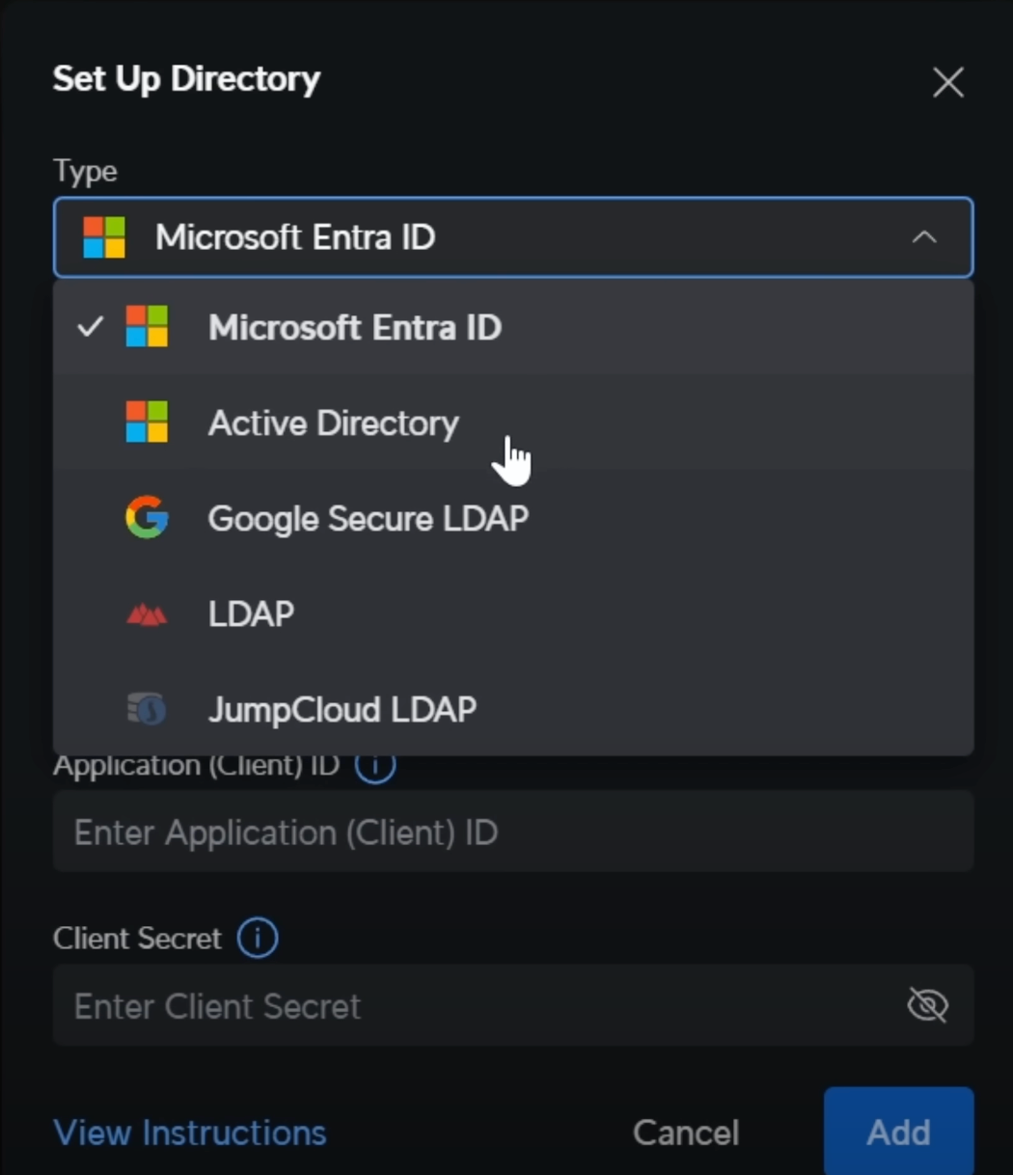
Task: Close the Set Up Directory dialog
Action: click(x=948, y=83)
